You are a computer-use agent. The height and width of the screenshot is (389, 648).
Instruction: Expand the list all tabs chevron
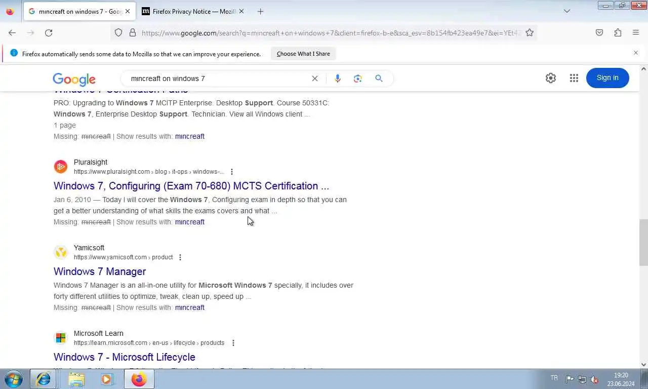coord(567,11)
